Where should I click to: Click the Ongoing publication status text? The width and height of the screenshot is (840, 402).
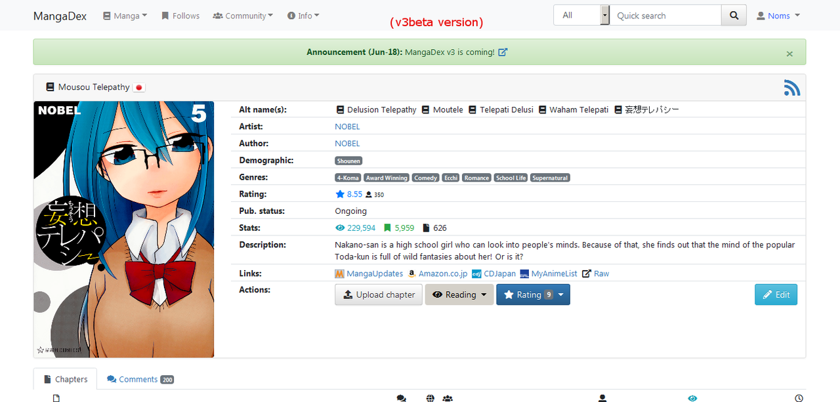pyautogui.click(x=350, y=211)
